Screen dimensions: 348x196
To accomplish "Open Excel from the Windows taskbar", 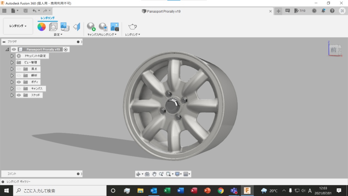I will click(167, 191).
